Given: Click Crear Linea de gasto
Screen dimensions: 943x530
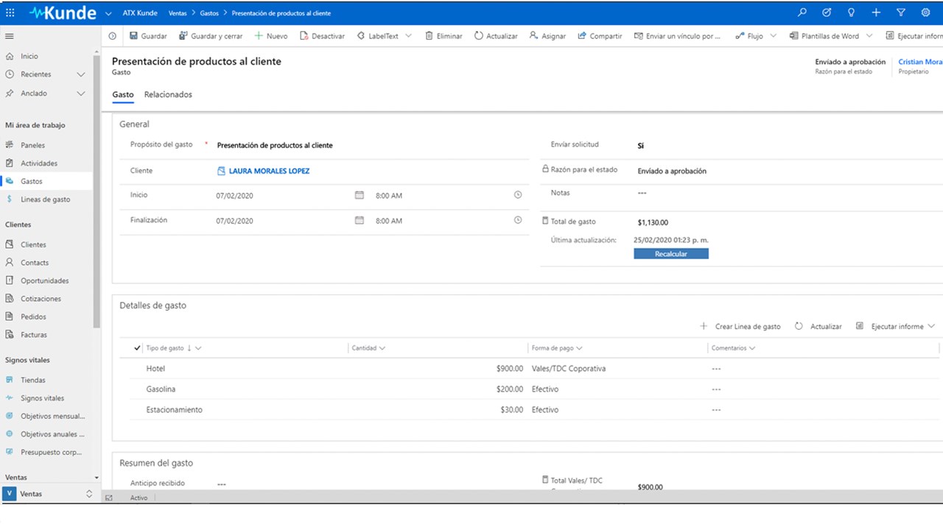Looking at the screenshot, I should tap(740, 326).
